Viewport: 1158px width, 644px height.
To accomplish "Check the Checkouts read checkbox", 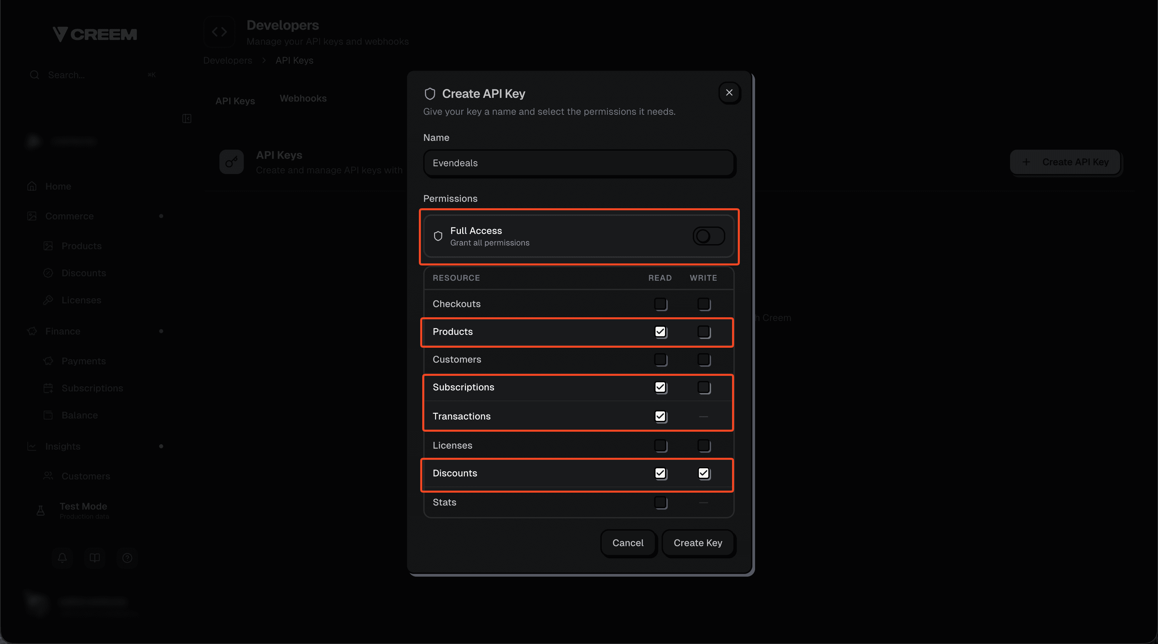I will (660, 304).
